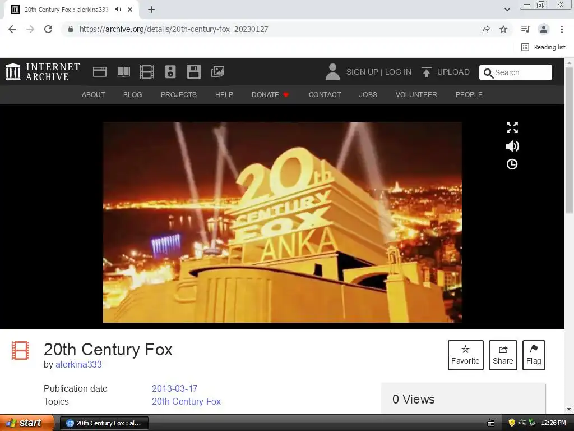Click the on-screen keyboard tray icon

pos(491,423)
